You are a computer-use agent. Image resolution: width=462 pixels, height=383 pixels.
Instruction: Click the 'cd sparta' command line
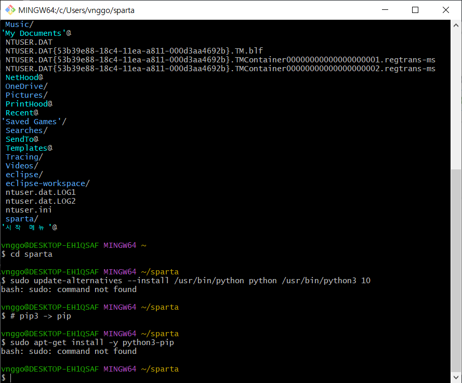[27, 254]
